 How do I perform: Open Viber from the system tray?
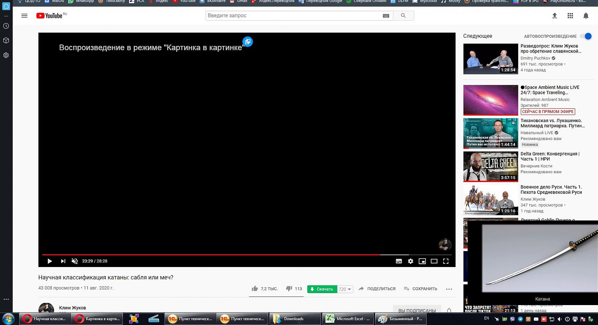[x=512, y=319]
